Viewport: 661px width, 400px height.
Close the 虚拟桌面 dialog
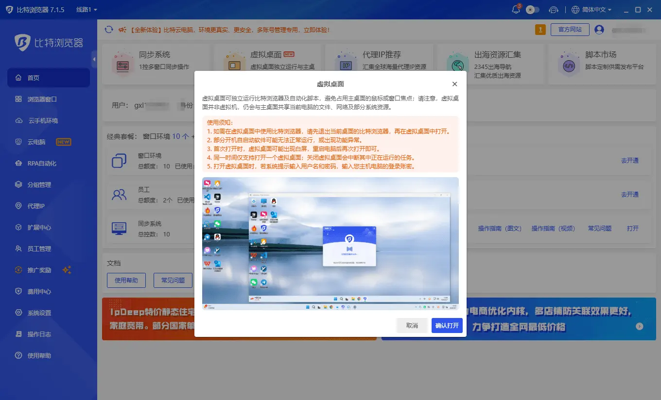[x=455, y=84]
